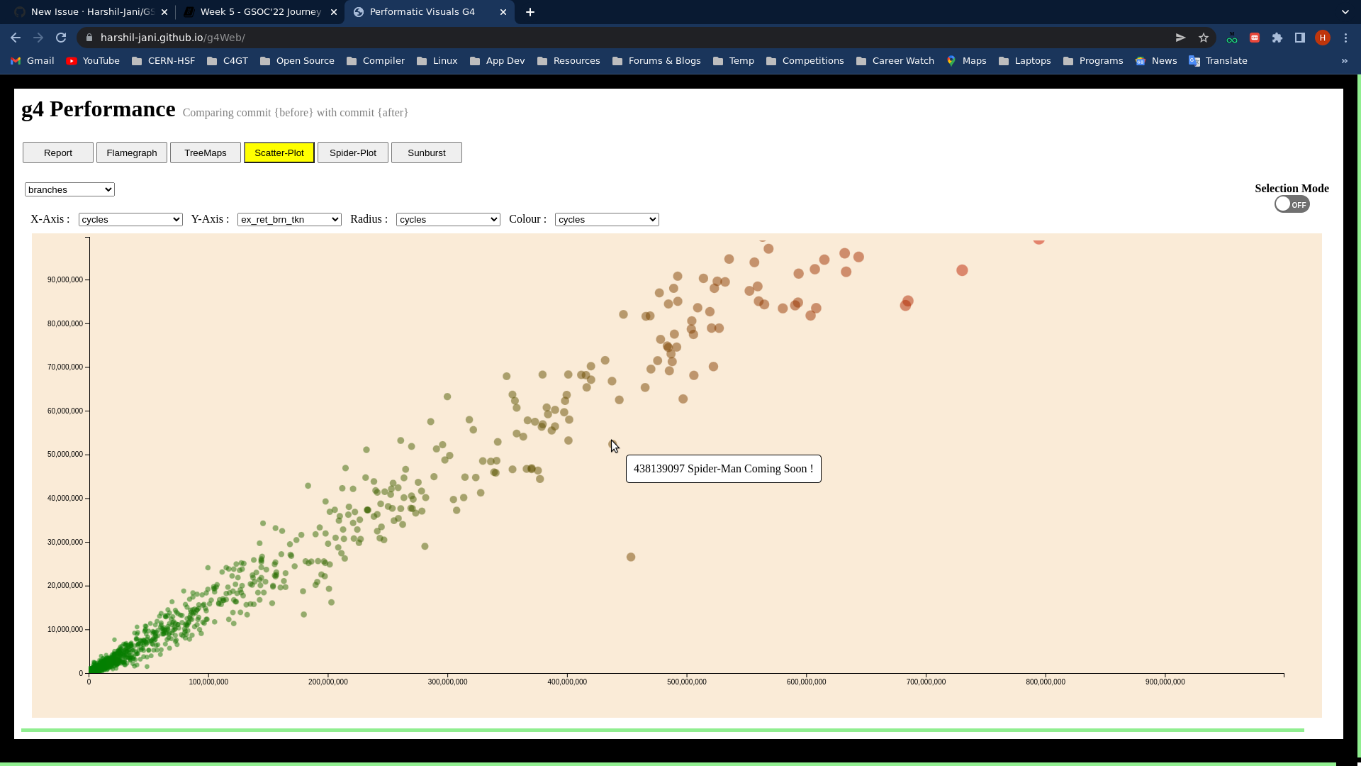Bookmark this page with star icon

click(x=1204, y=38)
